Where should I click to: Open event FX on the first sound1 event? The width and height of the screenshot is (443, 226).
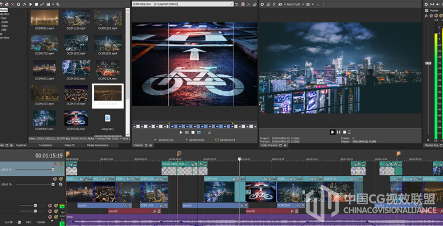click(x=125, y=205)
